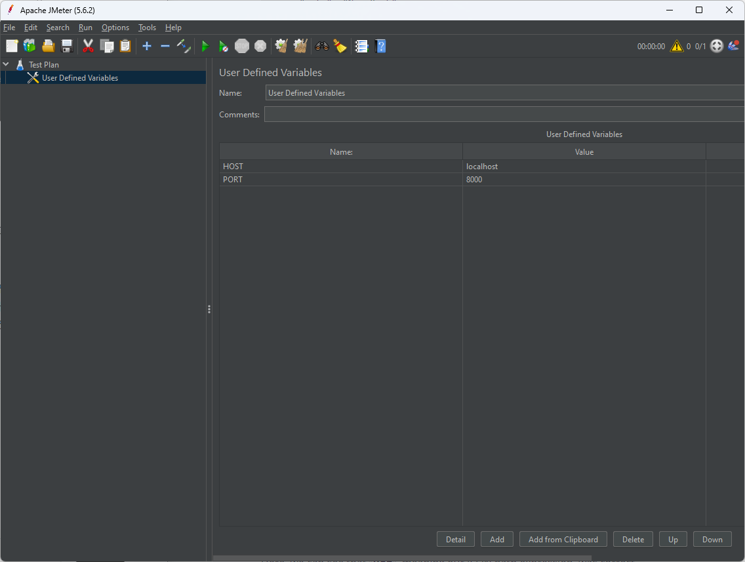The image size is (745, 562).
Task: Open the Help menu
Action: 173,28
